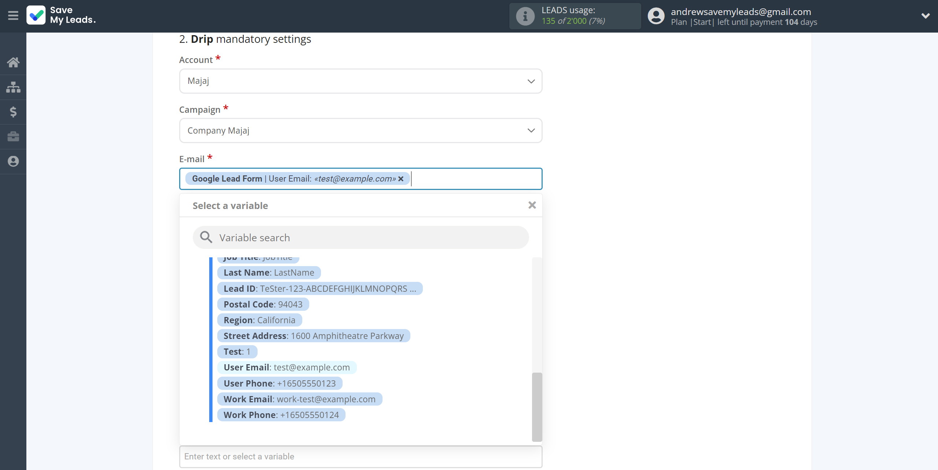
Task: Select the Lead ID variable
Action: pyautogui.click(x=320, y=288)
